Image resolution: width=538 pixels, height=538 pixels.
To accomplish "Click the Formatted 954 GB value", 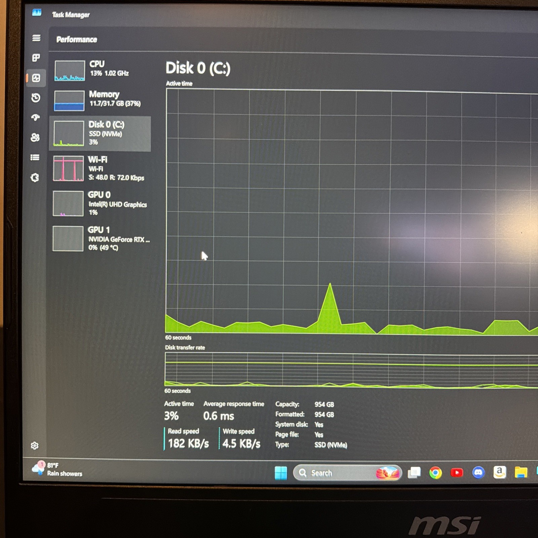I will [324, 415].
